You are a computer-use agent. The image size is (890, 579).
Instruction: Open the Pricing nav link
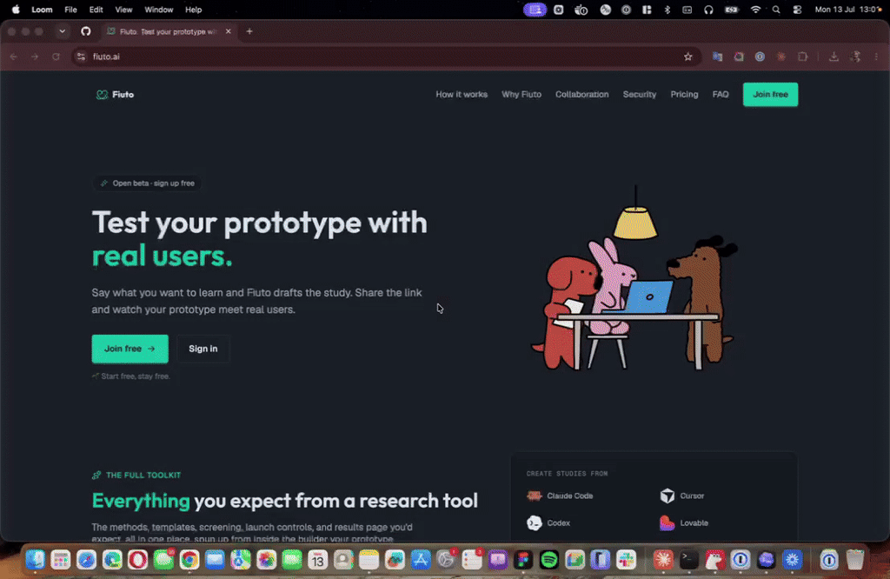coord(684,95)
